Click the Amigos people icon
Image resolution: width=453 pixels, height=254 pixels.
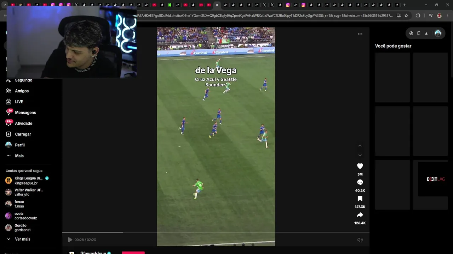click(x=8, y=91)
